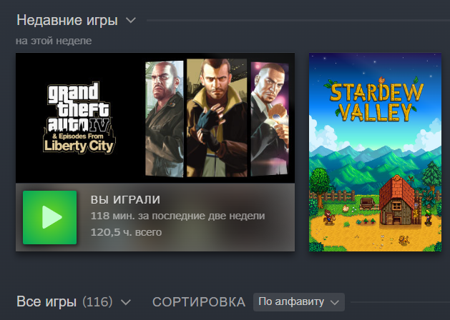
Task: Click the white play triangle icon
Action: [x=52, y=217]
